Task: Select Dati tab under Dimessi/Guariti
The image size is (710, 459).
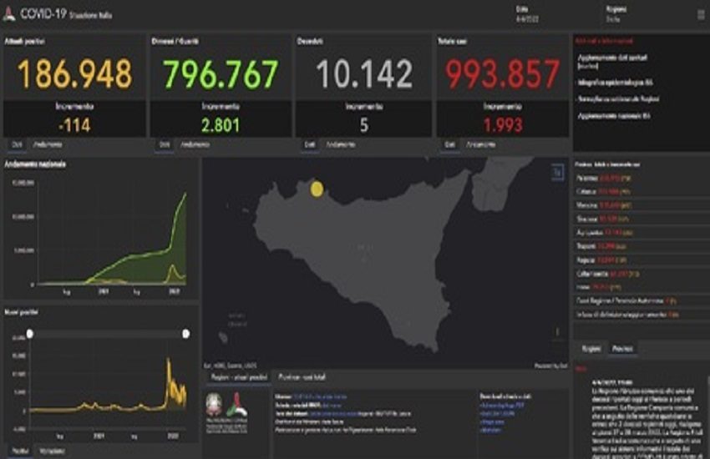Action: (165, 144)
